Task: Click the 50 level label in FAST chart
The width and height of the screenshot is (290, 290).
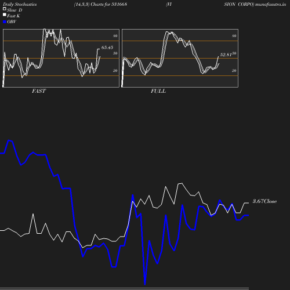Action: [115, 53]
